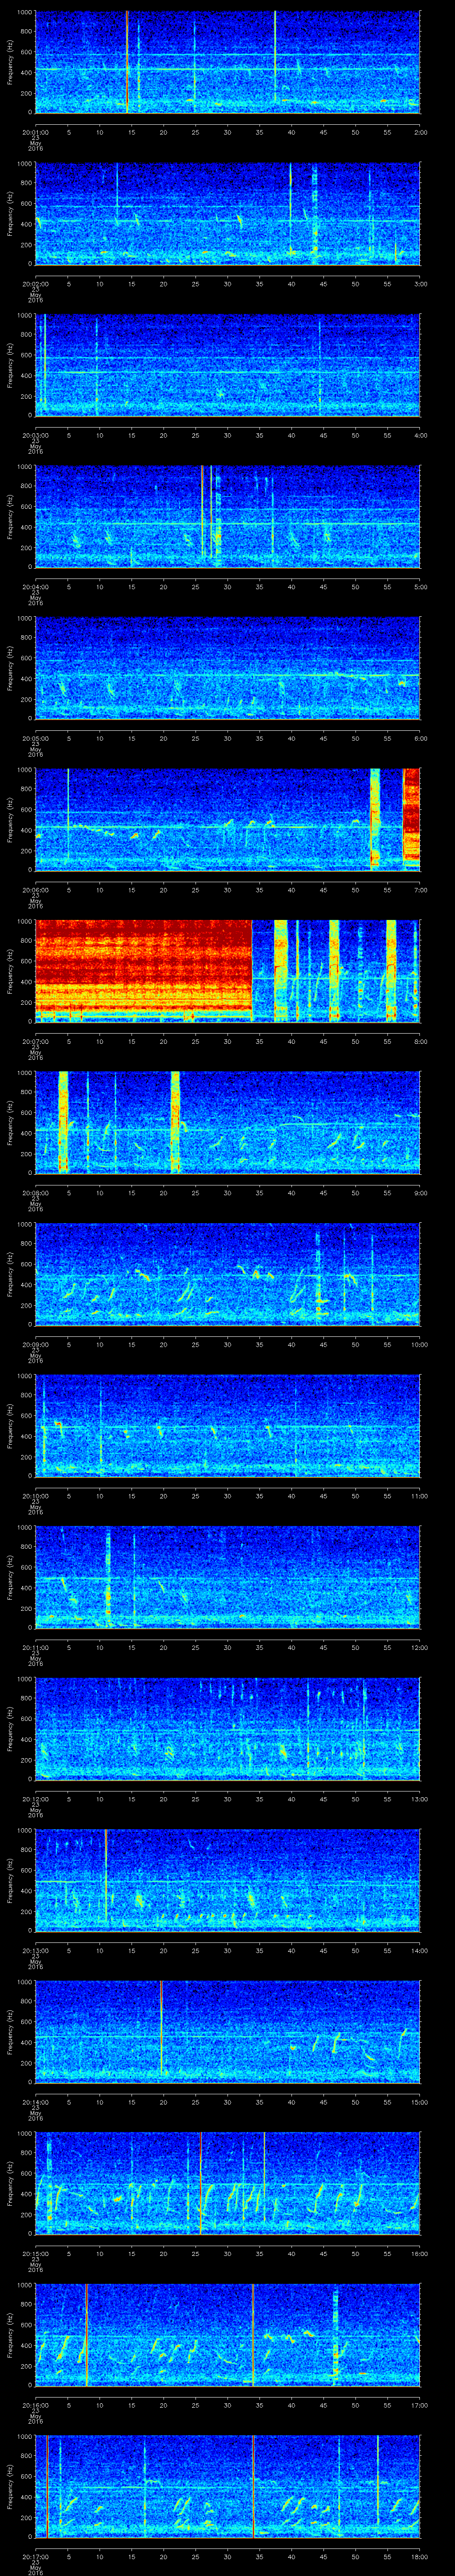Click the 20:07:00 time label
The image size is (455, 2576).
35,1041
